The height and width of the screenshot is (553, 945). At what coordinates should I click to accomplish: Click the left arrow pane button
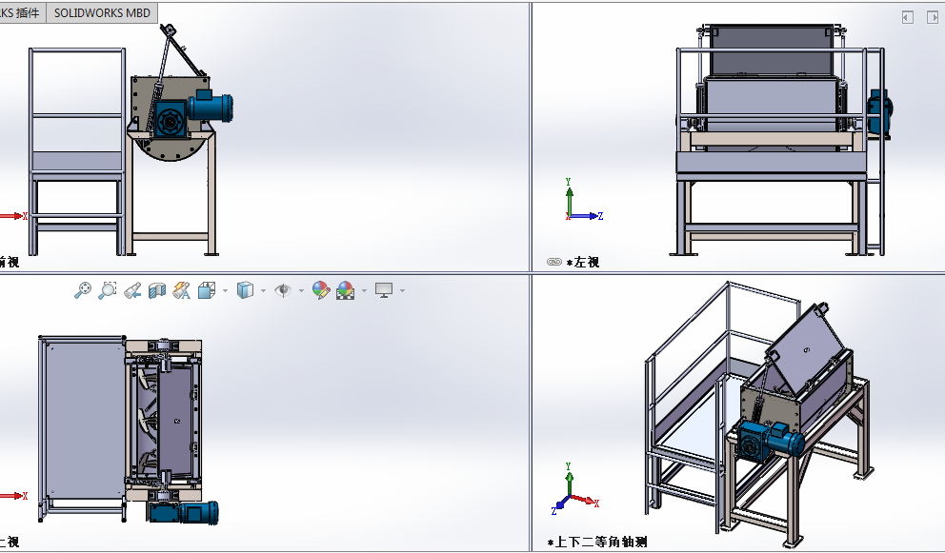tap(908, 16)
